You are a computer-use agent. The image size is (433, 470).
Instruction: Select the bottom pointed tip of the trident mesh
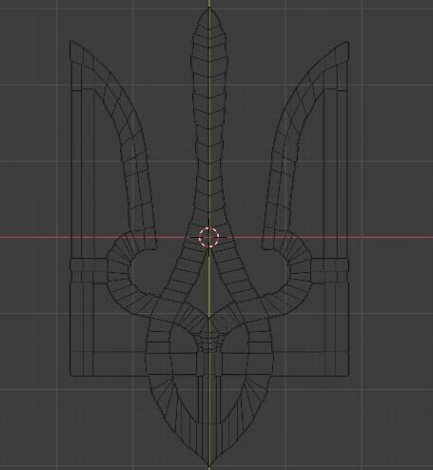(x=209, y=466)
